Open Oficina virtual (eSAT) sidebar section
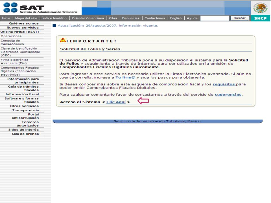Viewport: 271px width, 203px height. click(x=19, y=32)
